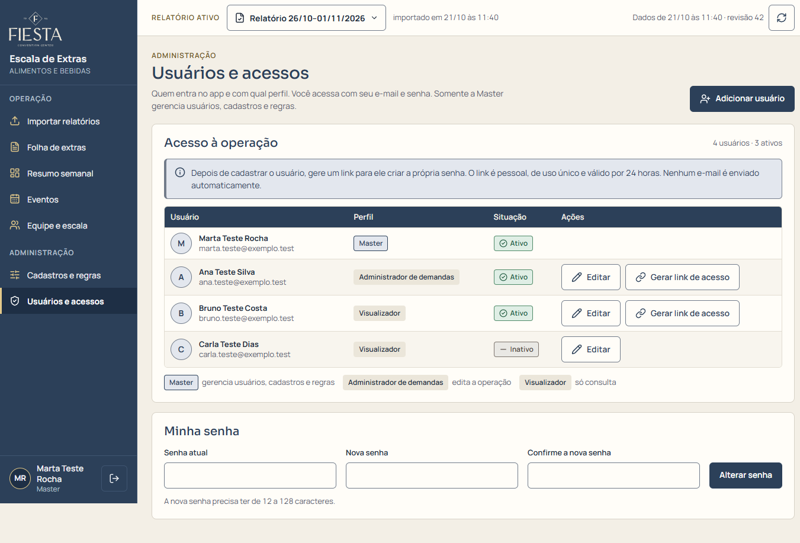Click the document icon beside Folha de extras
The width and height of the screenshot is (800, 543).
tap(15, 147)
